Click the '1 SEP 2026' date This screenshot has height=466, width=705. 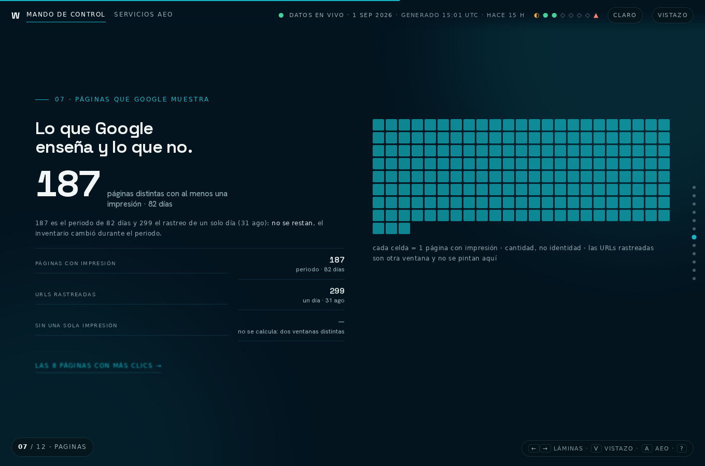click(x=372, y=16)
